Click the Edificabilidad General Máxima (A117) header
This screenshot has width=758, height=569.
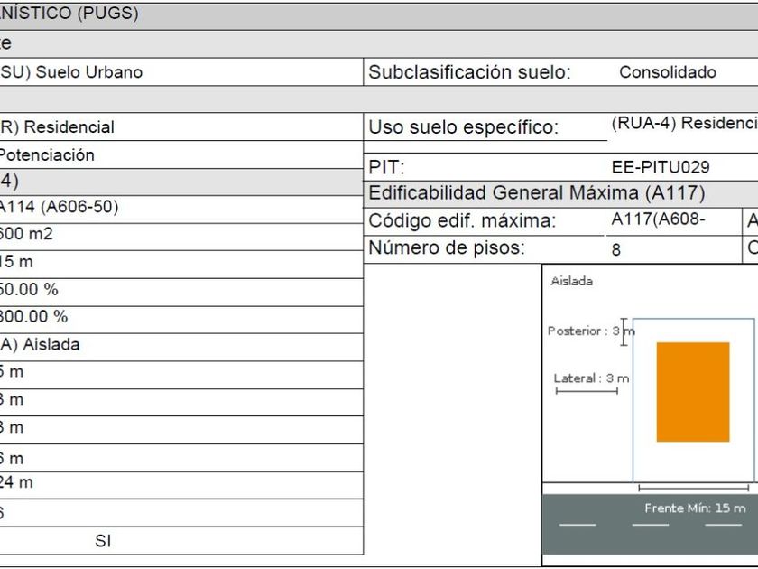[537, 192]
